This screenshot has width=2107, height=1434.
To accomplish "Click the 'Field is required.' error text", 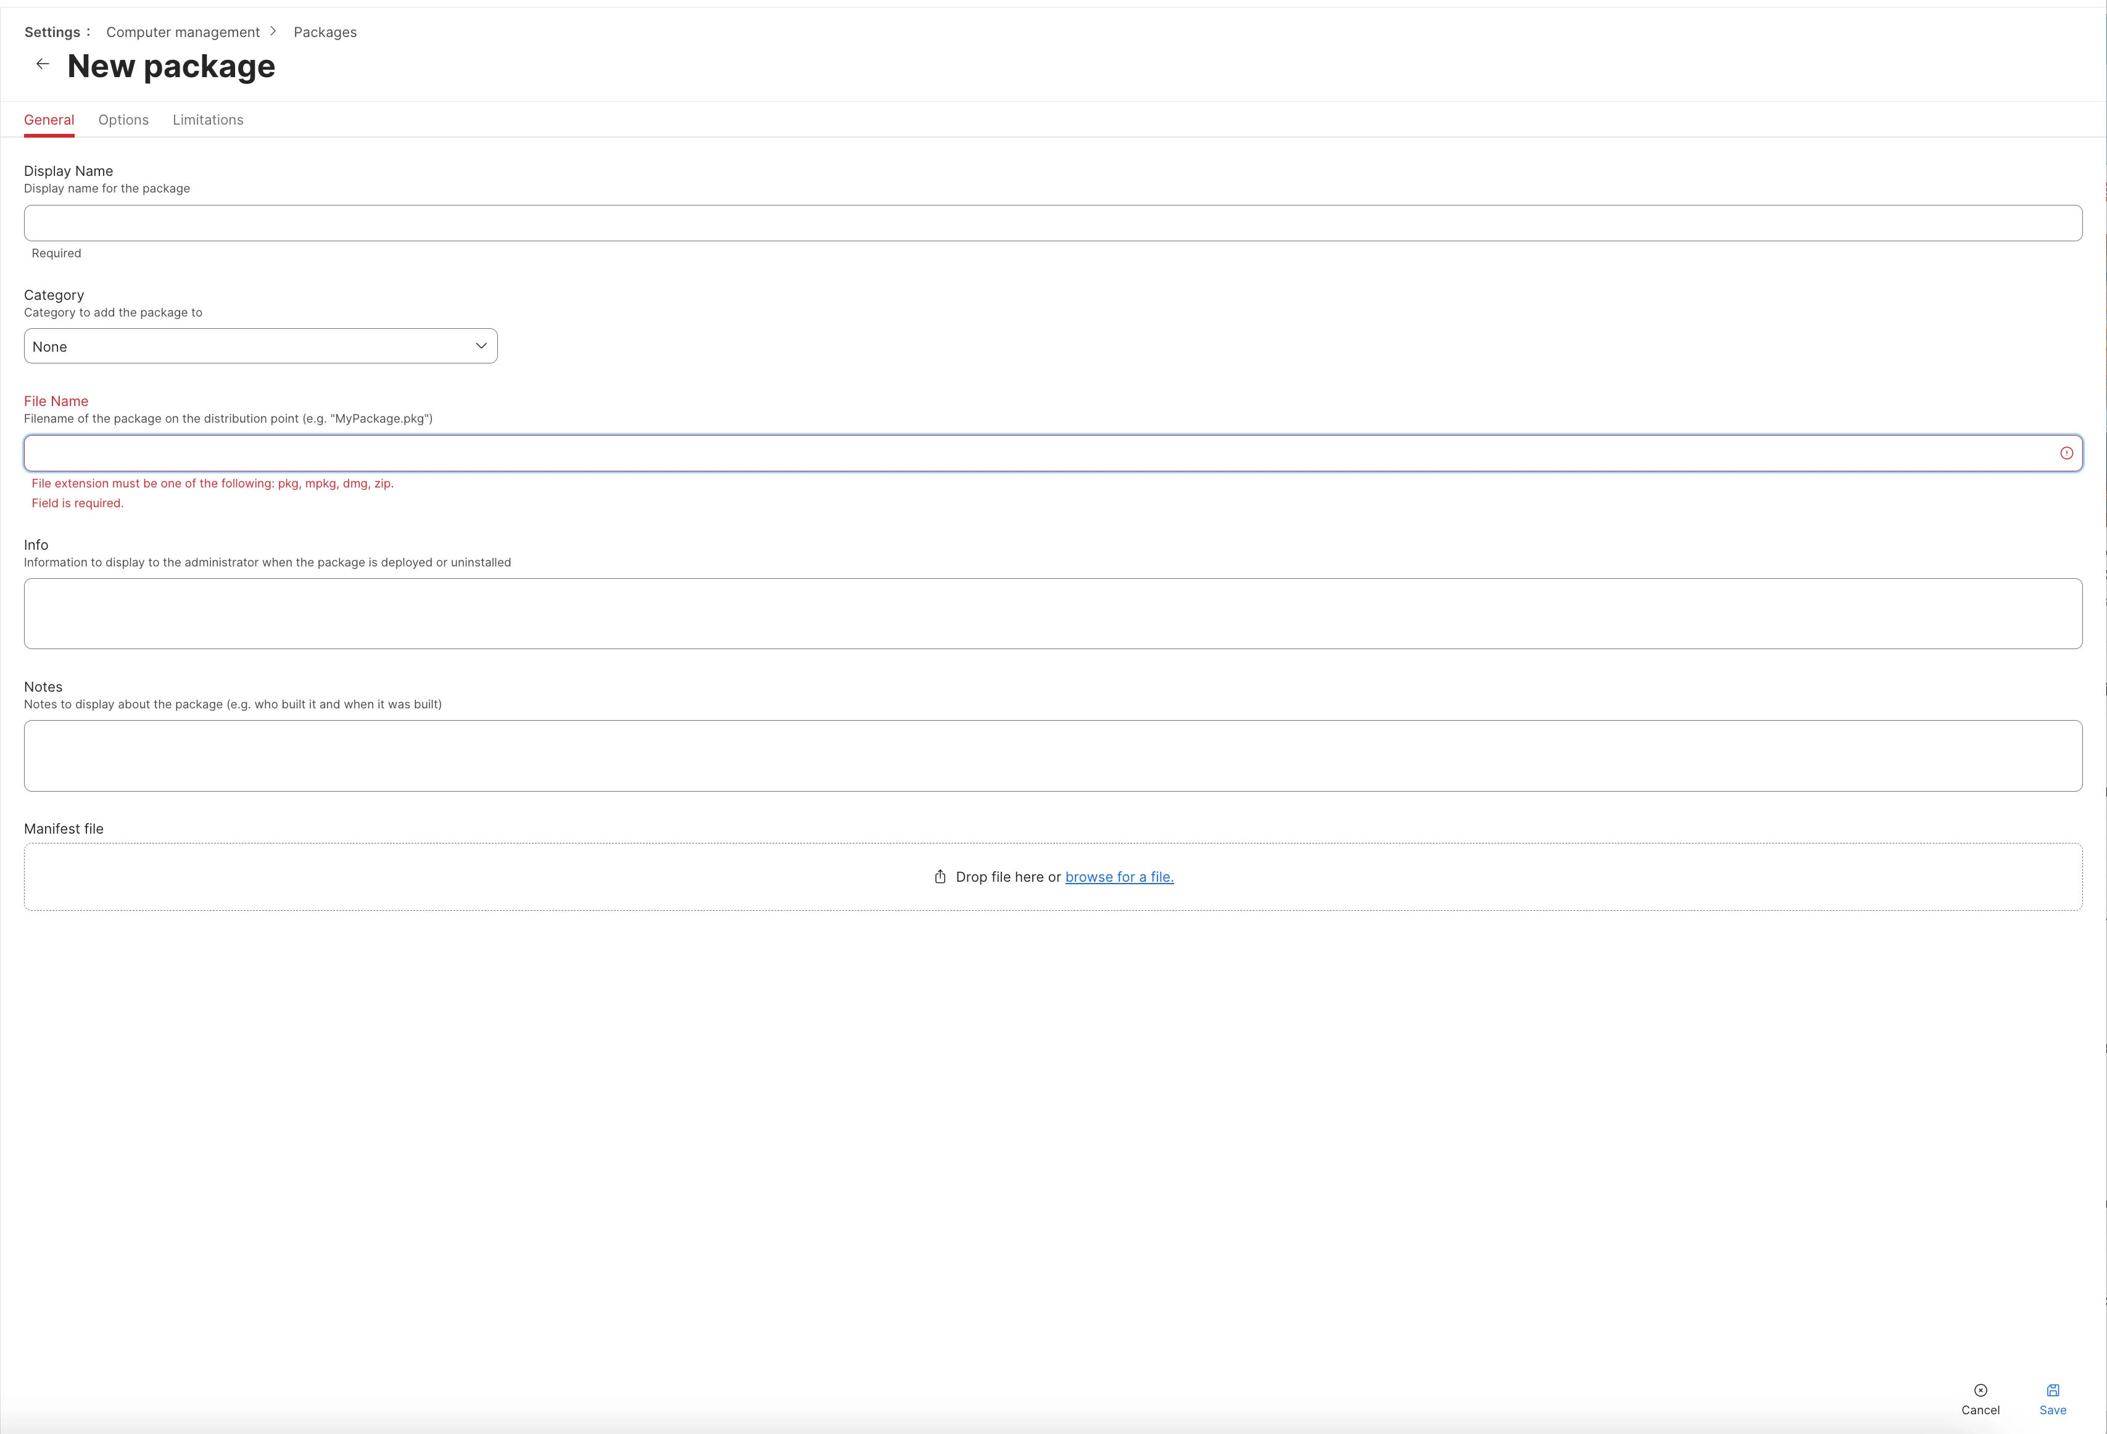I will pyautogui.click(x=77, y=503).
